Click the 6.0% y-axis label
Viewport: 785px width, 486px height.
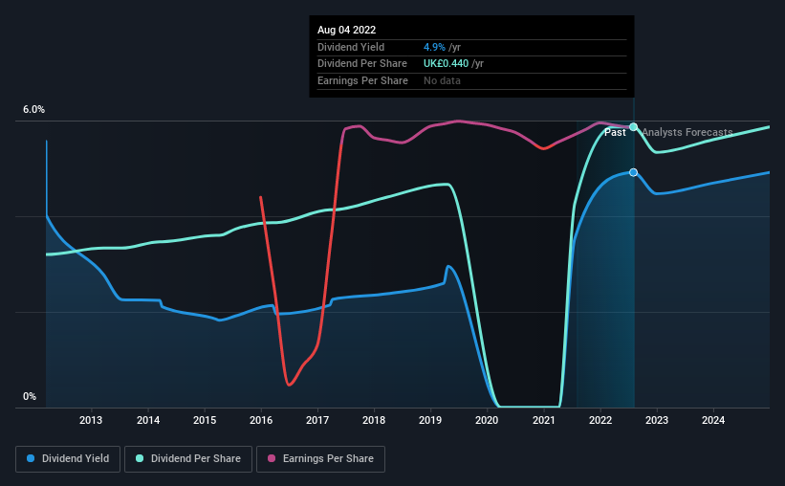pyautogui.click(x=33, y=110)
